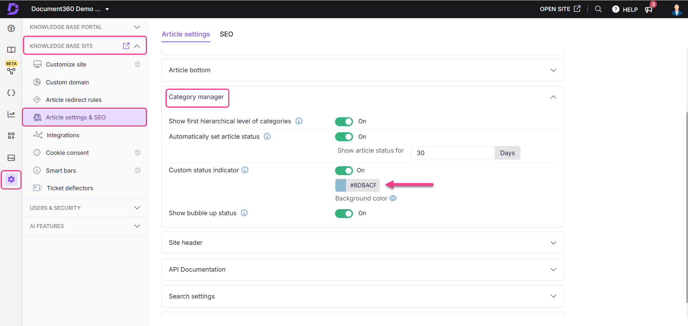Collapse the Knowledge Base Site section chevron

click(137, 46)
